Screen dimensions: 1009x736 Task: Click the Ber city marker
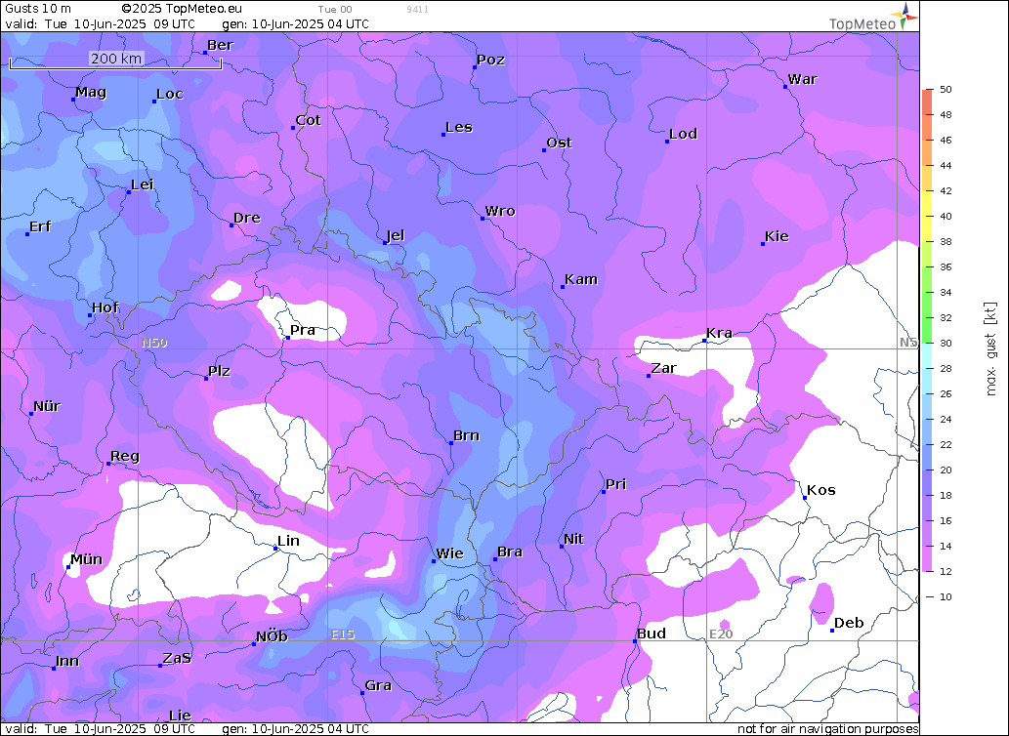(x=205, y=53)
